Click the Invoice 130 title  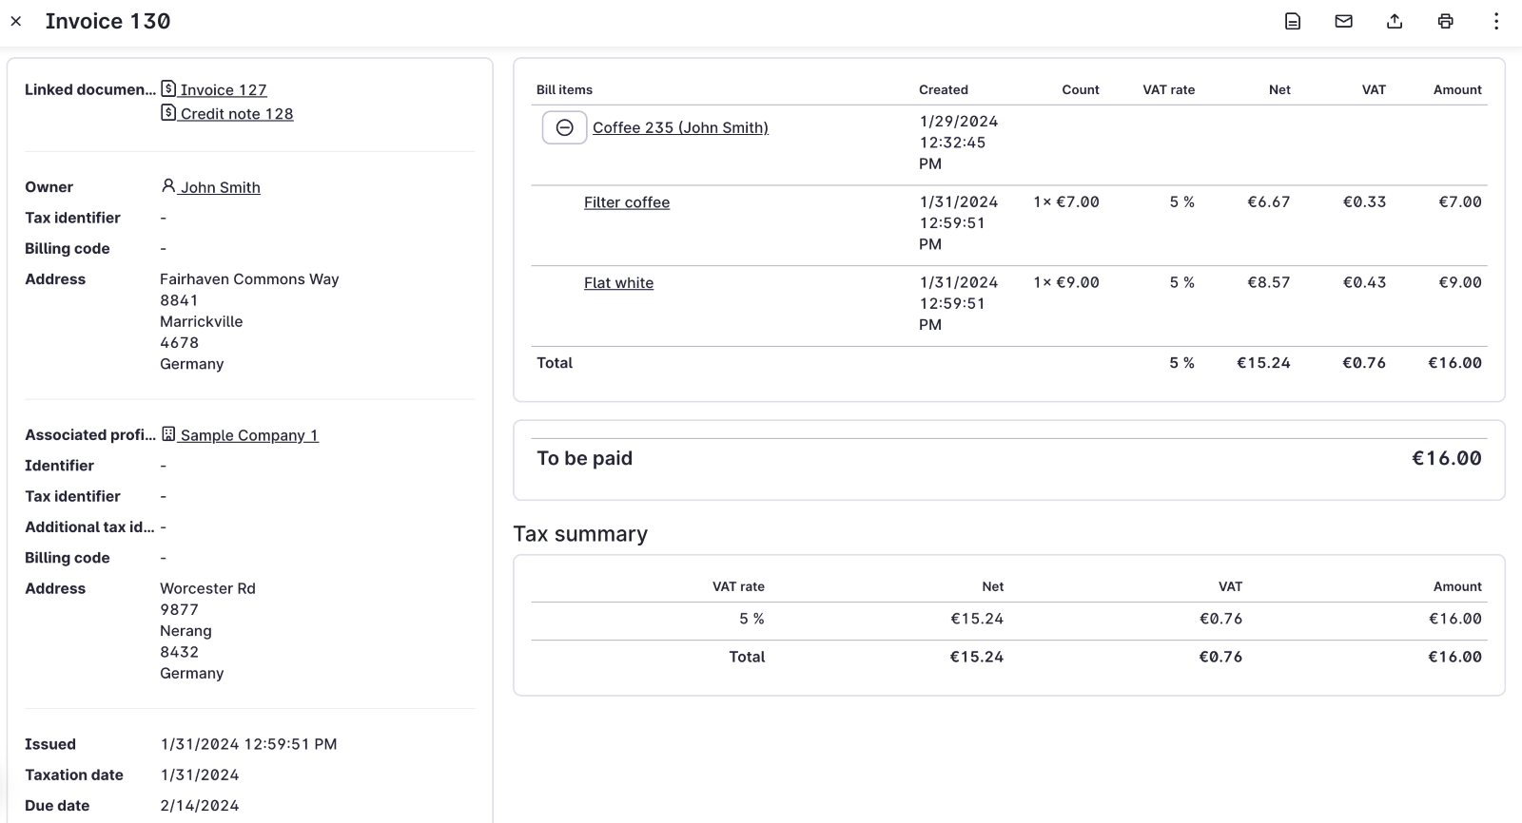tap(107, 21)
